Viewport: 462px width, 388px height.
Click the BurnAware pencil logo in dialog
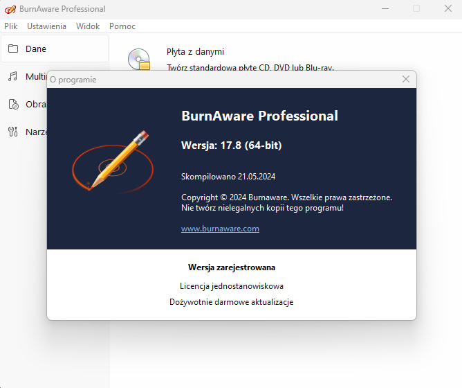pos(113,161)
